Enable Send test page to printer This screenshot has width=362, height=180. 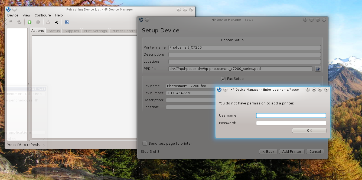145,144
